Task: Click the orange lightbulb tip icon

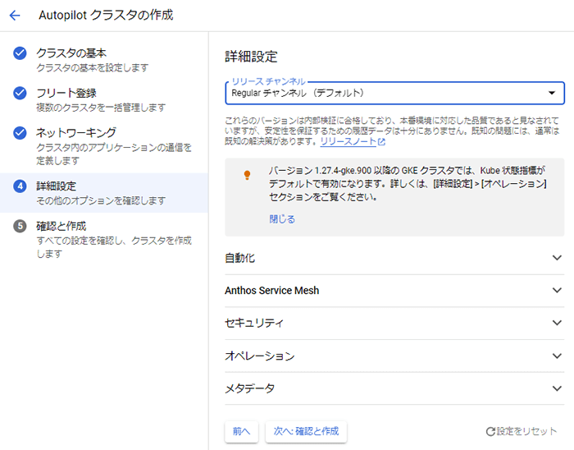Action: [x=246, y=175]
